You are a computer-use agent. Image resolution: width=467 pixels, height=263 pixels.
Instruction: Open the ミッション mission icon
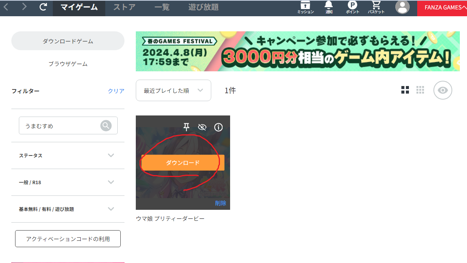305,8
